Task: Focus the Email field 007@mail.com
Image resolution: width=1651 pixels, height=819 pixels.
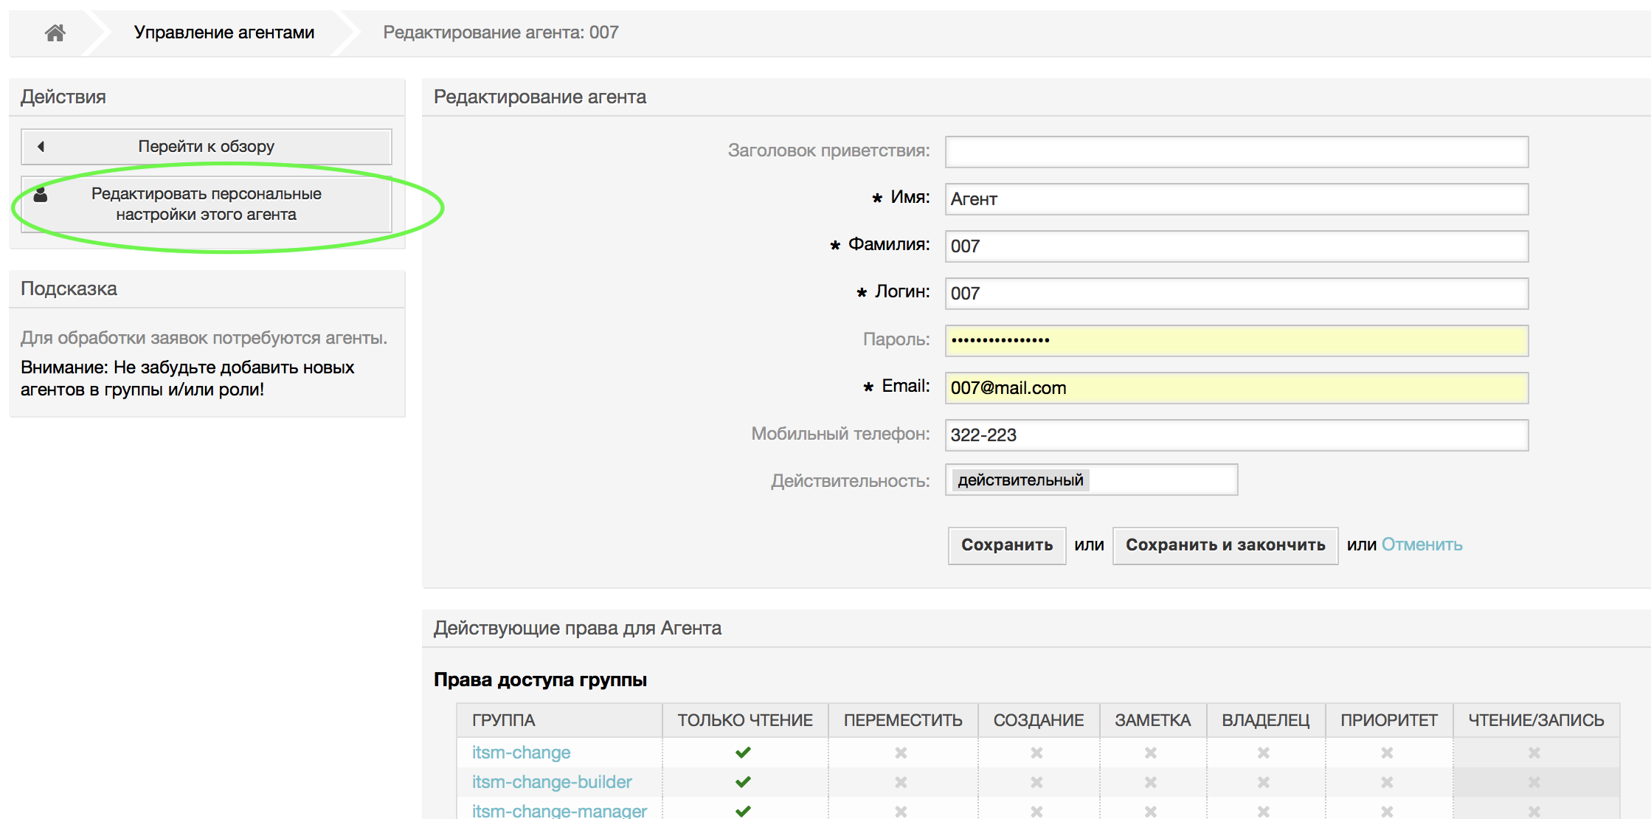Action: (x=1236, y=388)
